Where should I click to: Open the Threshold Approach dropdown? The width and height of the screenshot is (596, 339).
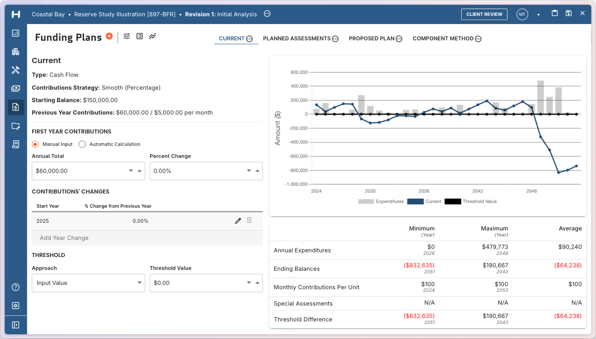coord(139,283)
